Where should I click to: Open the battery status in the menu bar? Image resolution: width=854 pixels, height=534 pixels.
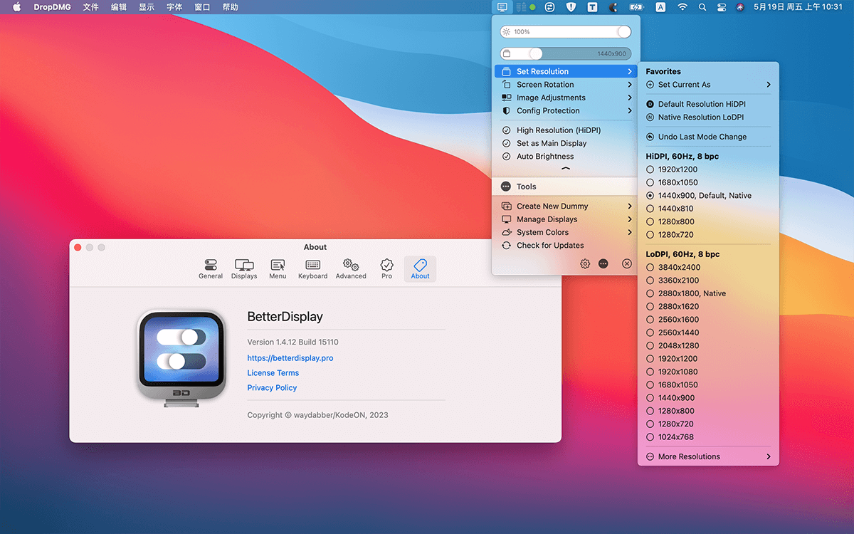click(x=636, y=7)
